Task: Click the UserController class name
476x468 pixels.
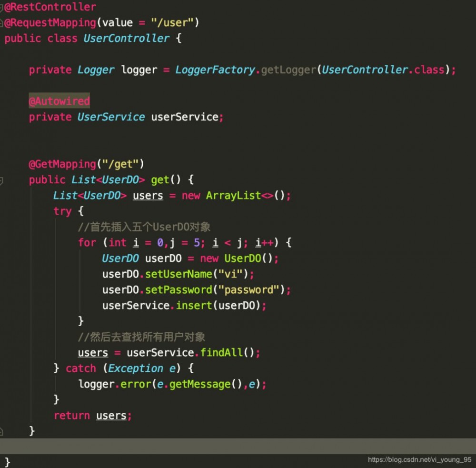Action: coord(126,38)
